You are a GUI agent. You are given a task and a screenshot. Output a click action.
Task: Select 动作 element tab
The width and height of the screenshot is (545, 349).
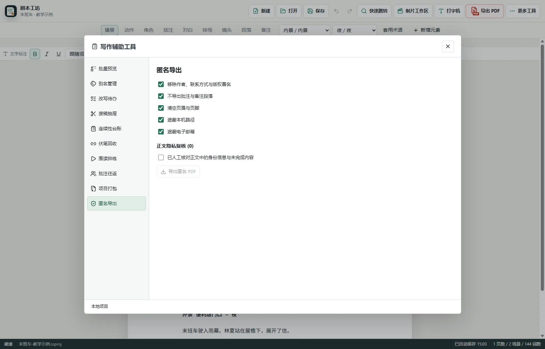pos(129,30)
